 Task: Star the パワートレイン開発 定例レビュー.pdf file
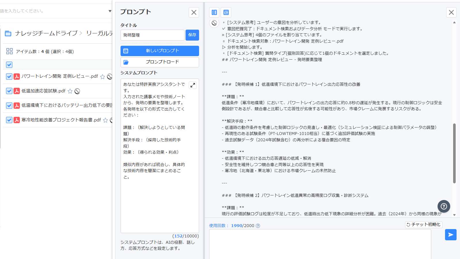[102, 77]
